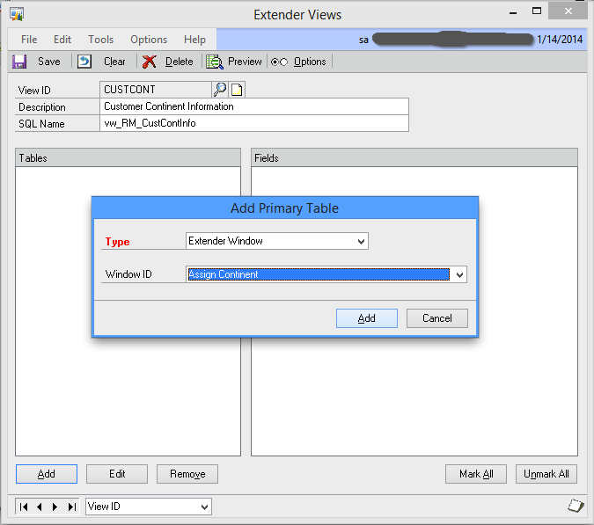This screenshot has width=594, height=525.
Task: Click the Save disk icon in toolbar
Action: pyautogui.click(x=19, y=62)
